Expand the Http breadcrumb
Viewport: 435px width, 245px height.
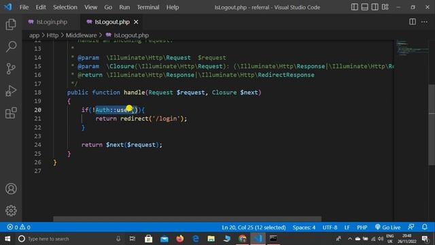pyautogui.click(x=52, y=35)
